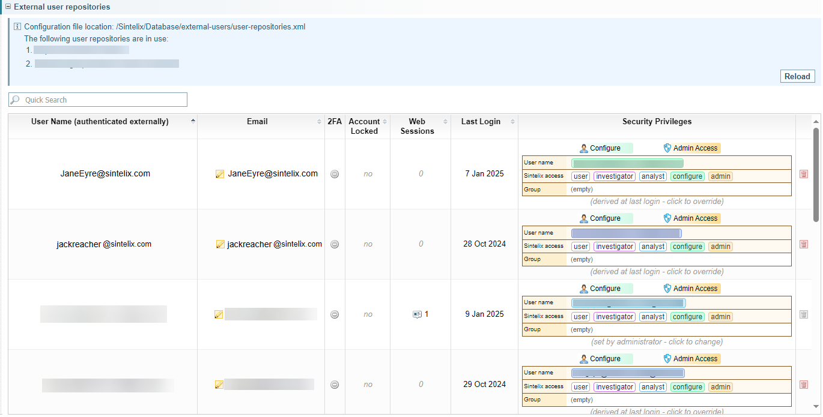Image resolution: width=823 pixels, height=417 pixels.
Task: Click the search magnifier icon in Quick Search
Action: click(16, 100)
